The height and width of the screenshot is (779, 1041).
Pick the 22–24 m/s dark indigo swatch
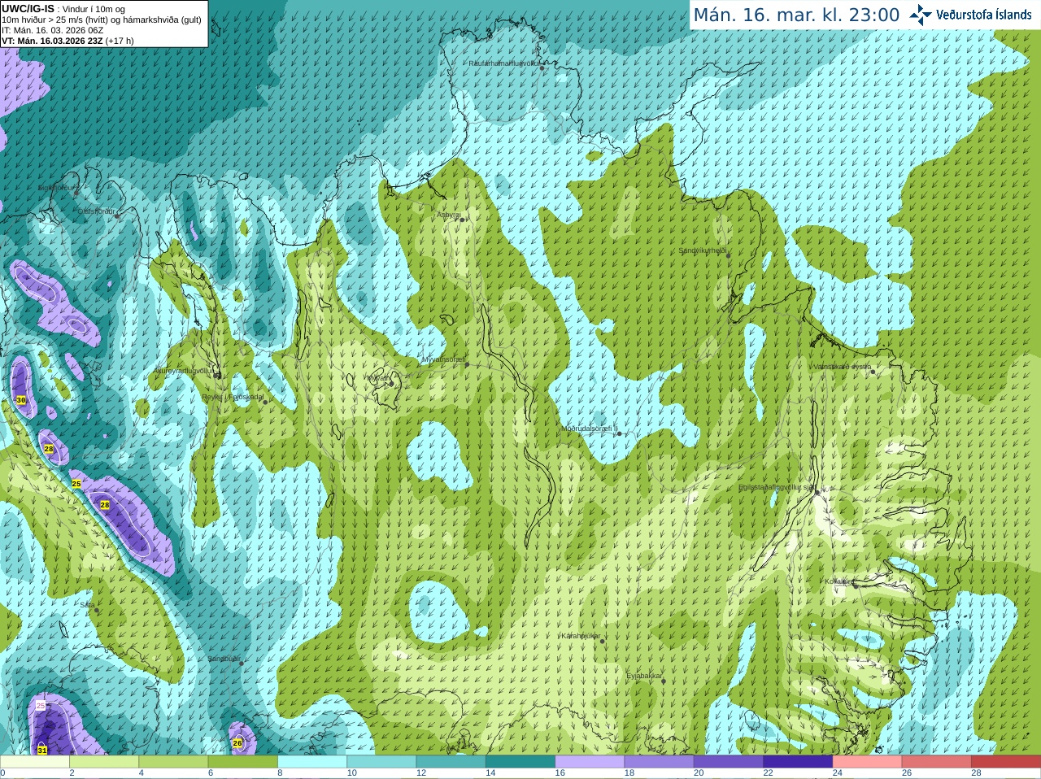pos(798,762)
